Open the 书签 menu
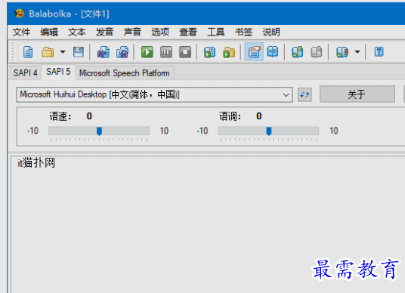Screen dimensions: 405x293 pyautogui.click(x=243, y=32)
